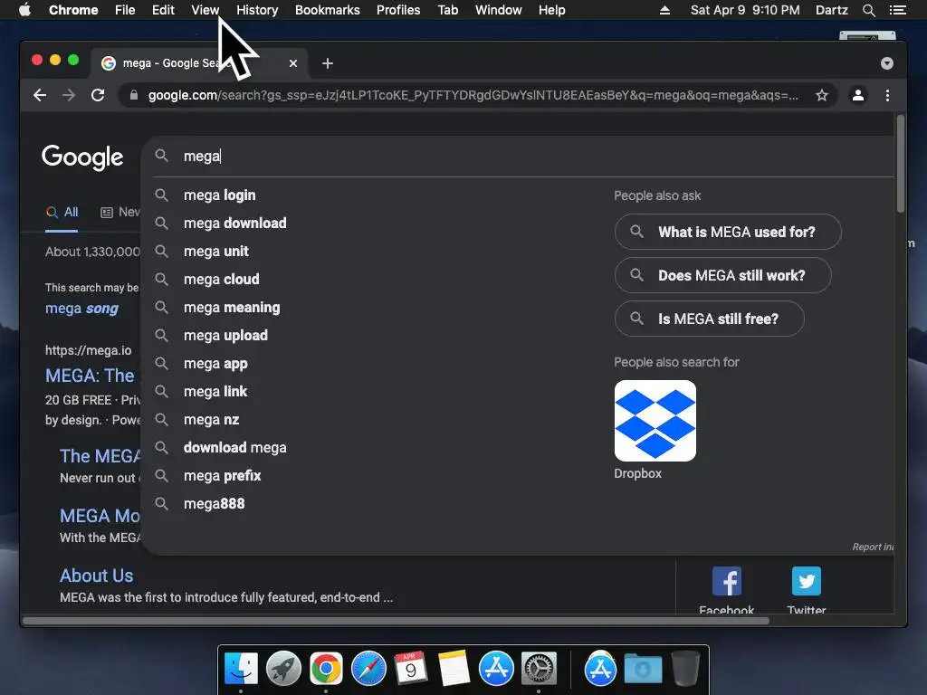
Task: Click the padlock site info icon
Action: pos(134,95)
